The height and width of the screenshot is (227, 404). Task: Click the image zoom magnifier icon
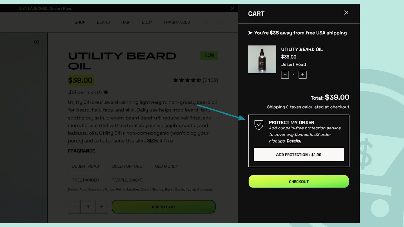[37, 42]
